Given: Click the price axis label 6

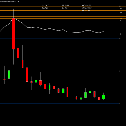Looking at the screenshot, I should point(119,71).
